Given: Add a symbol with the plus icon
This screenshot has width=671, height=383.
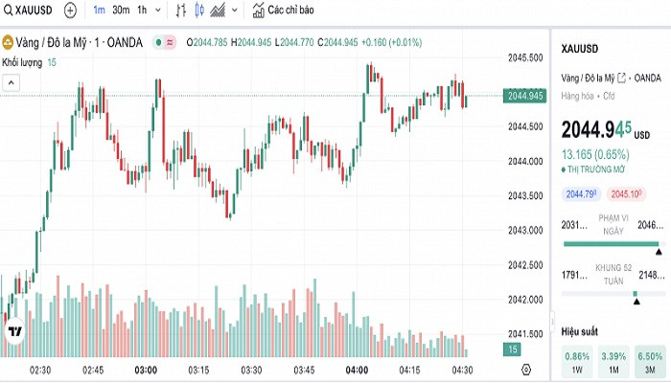Looking at the screenshot, I should tap(70, 11).
